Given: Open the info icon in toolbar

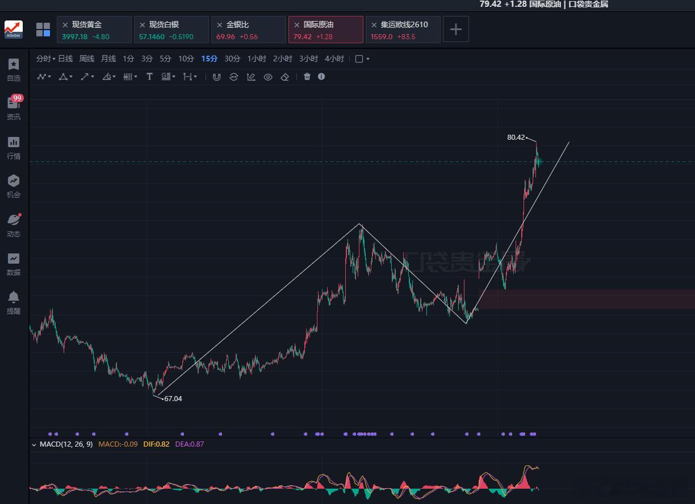Looking at the screenshot, I should pos(321,77).
